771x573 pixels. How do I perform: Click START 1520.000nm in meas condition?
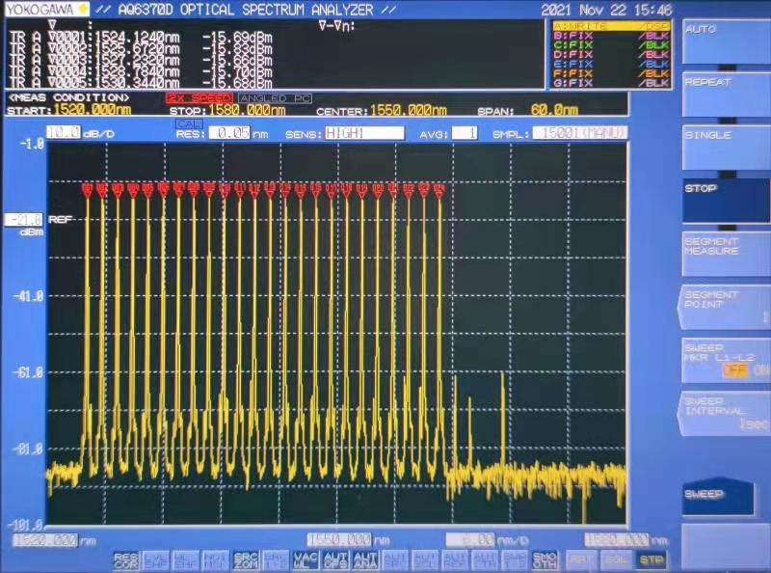69,110
